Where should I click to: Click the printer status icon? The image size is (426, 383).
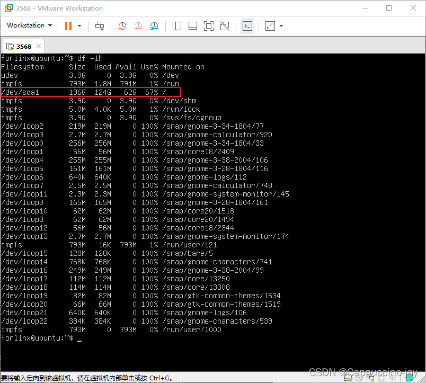(x=381, y=378)
